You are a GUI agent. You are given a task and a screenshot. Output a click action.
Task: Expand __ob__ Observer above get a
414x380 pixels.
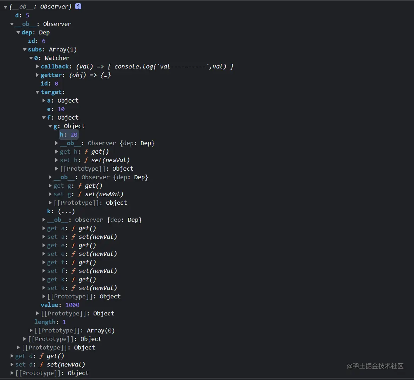(x=44, y=220)
